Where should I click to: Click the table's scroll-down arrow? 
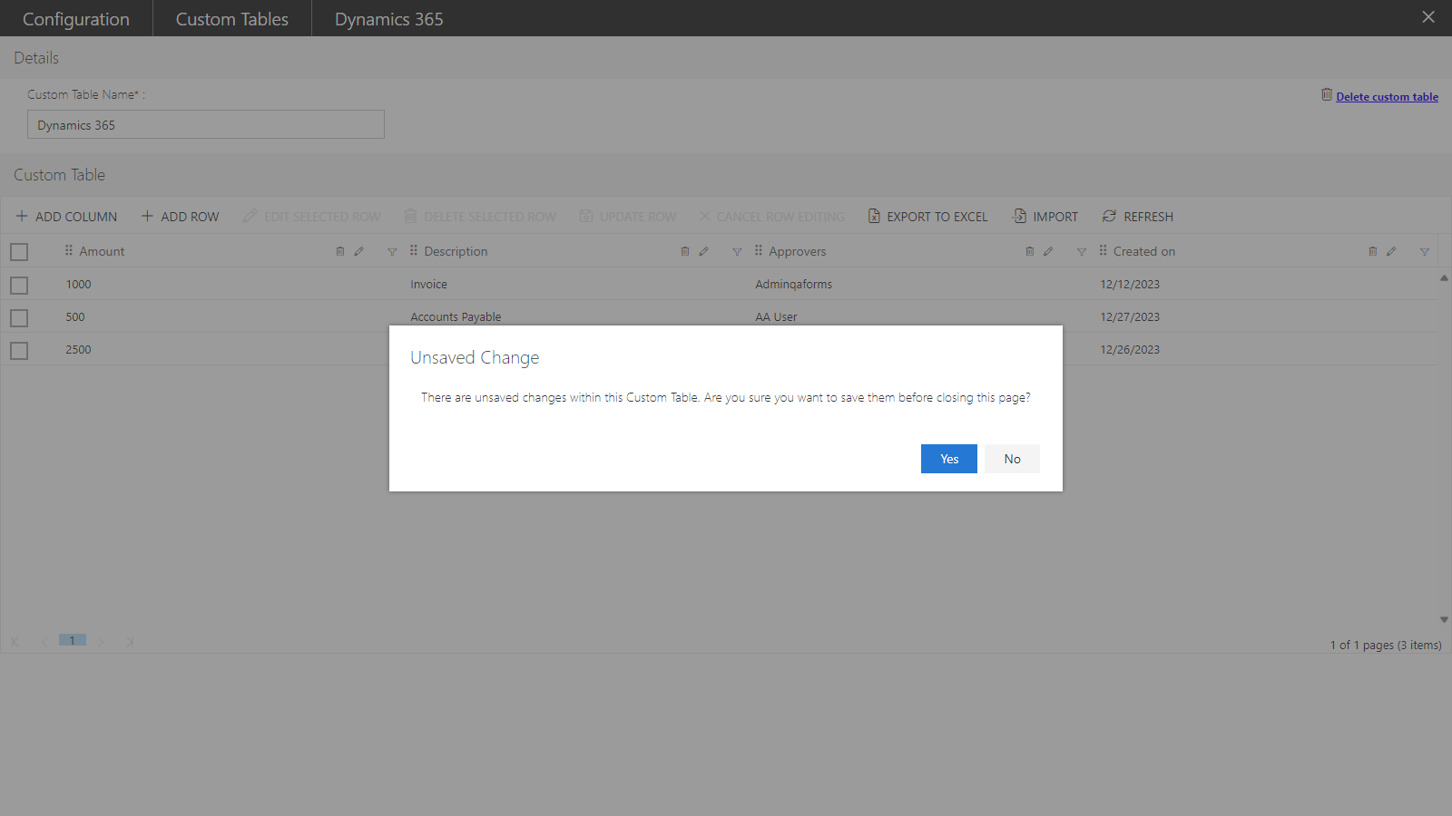[1444, 620]
